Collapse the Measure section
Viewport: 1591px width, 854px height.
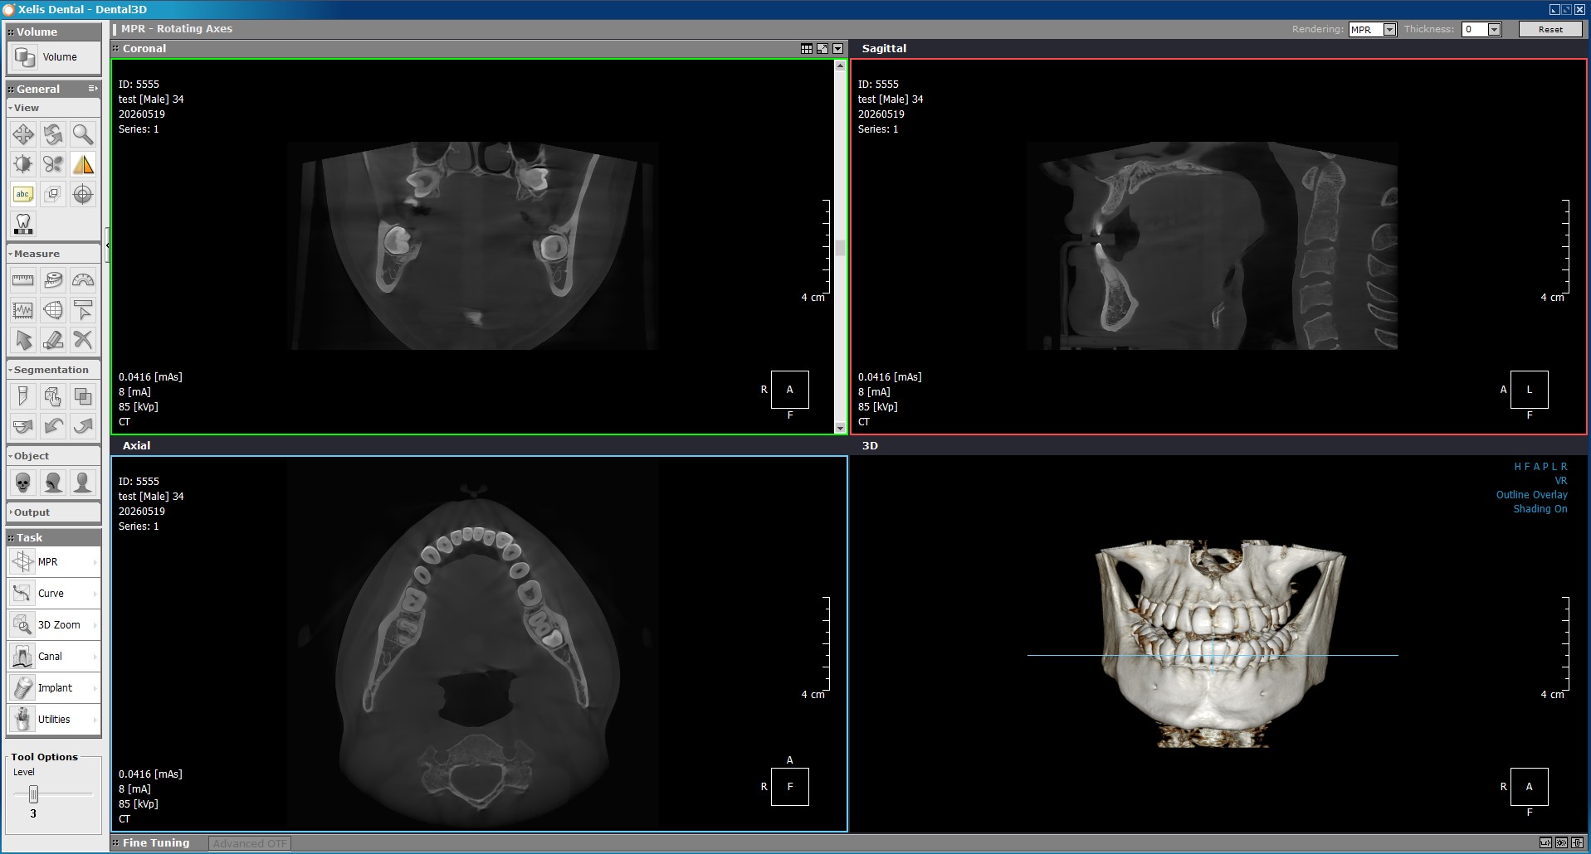53,254
